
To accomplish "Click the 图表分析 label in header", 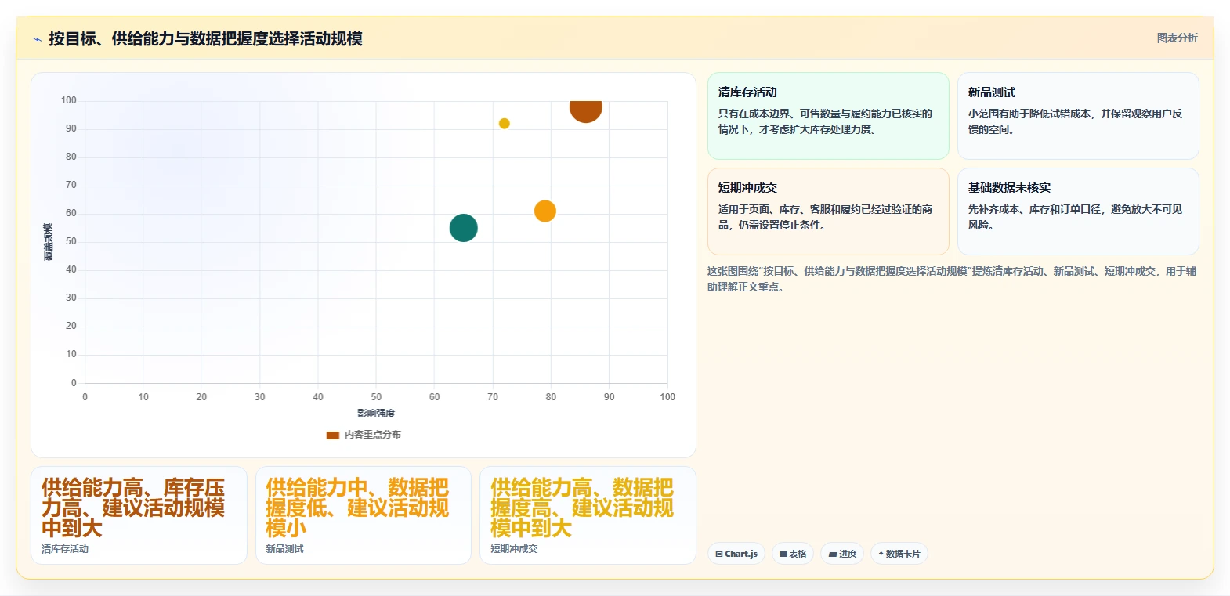I will tap(1177, 38).
